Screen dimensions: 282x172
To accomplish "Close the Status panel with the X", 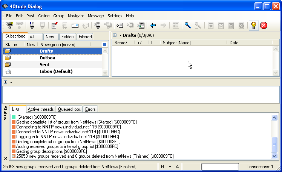I will click(6, 158).
